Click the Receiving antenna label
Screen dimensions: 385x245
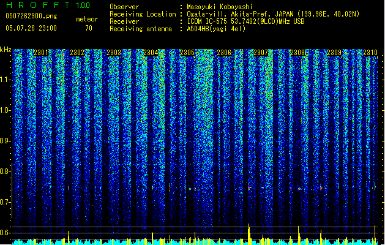pyautogui.click(x=141, y=29)
